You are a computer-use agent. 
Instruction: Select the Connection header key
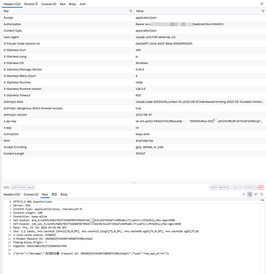pos(11,134)
